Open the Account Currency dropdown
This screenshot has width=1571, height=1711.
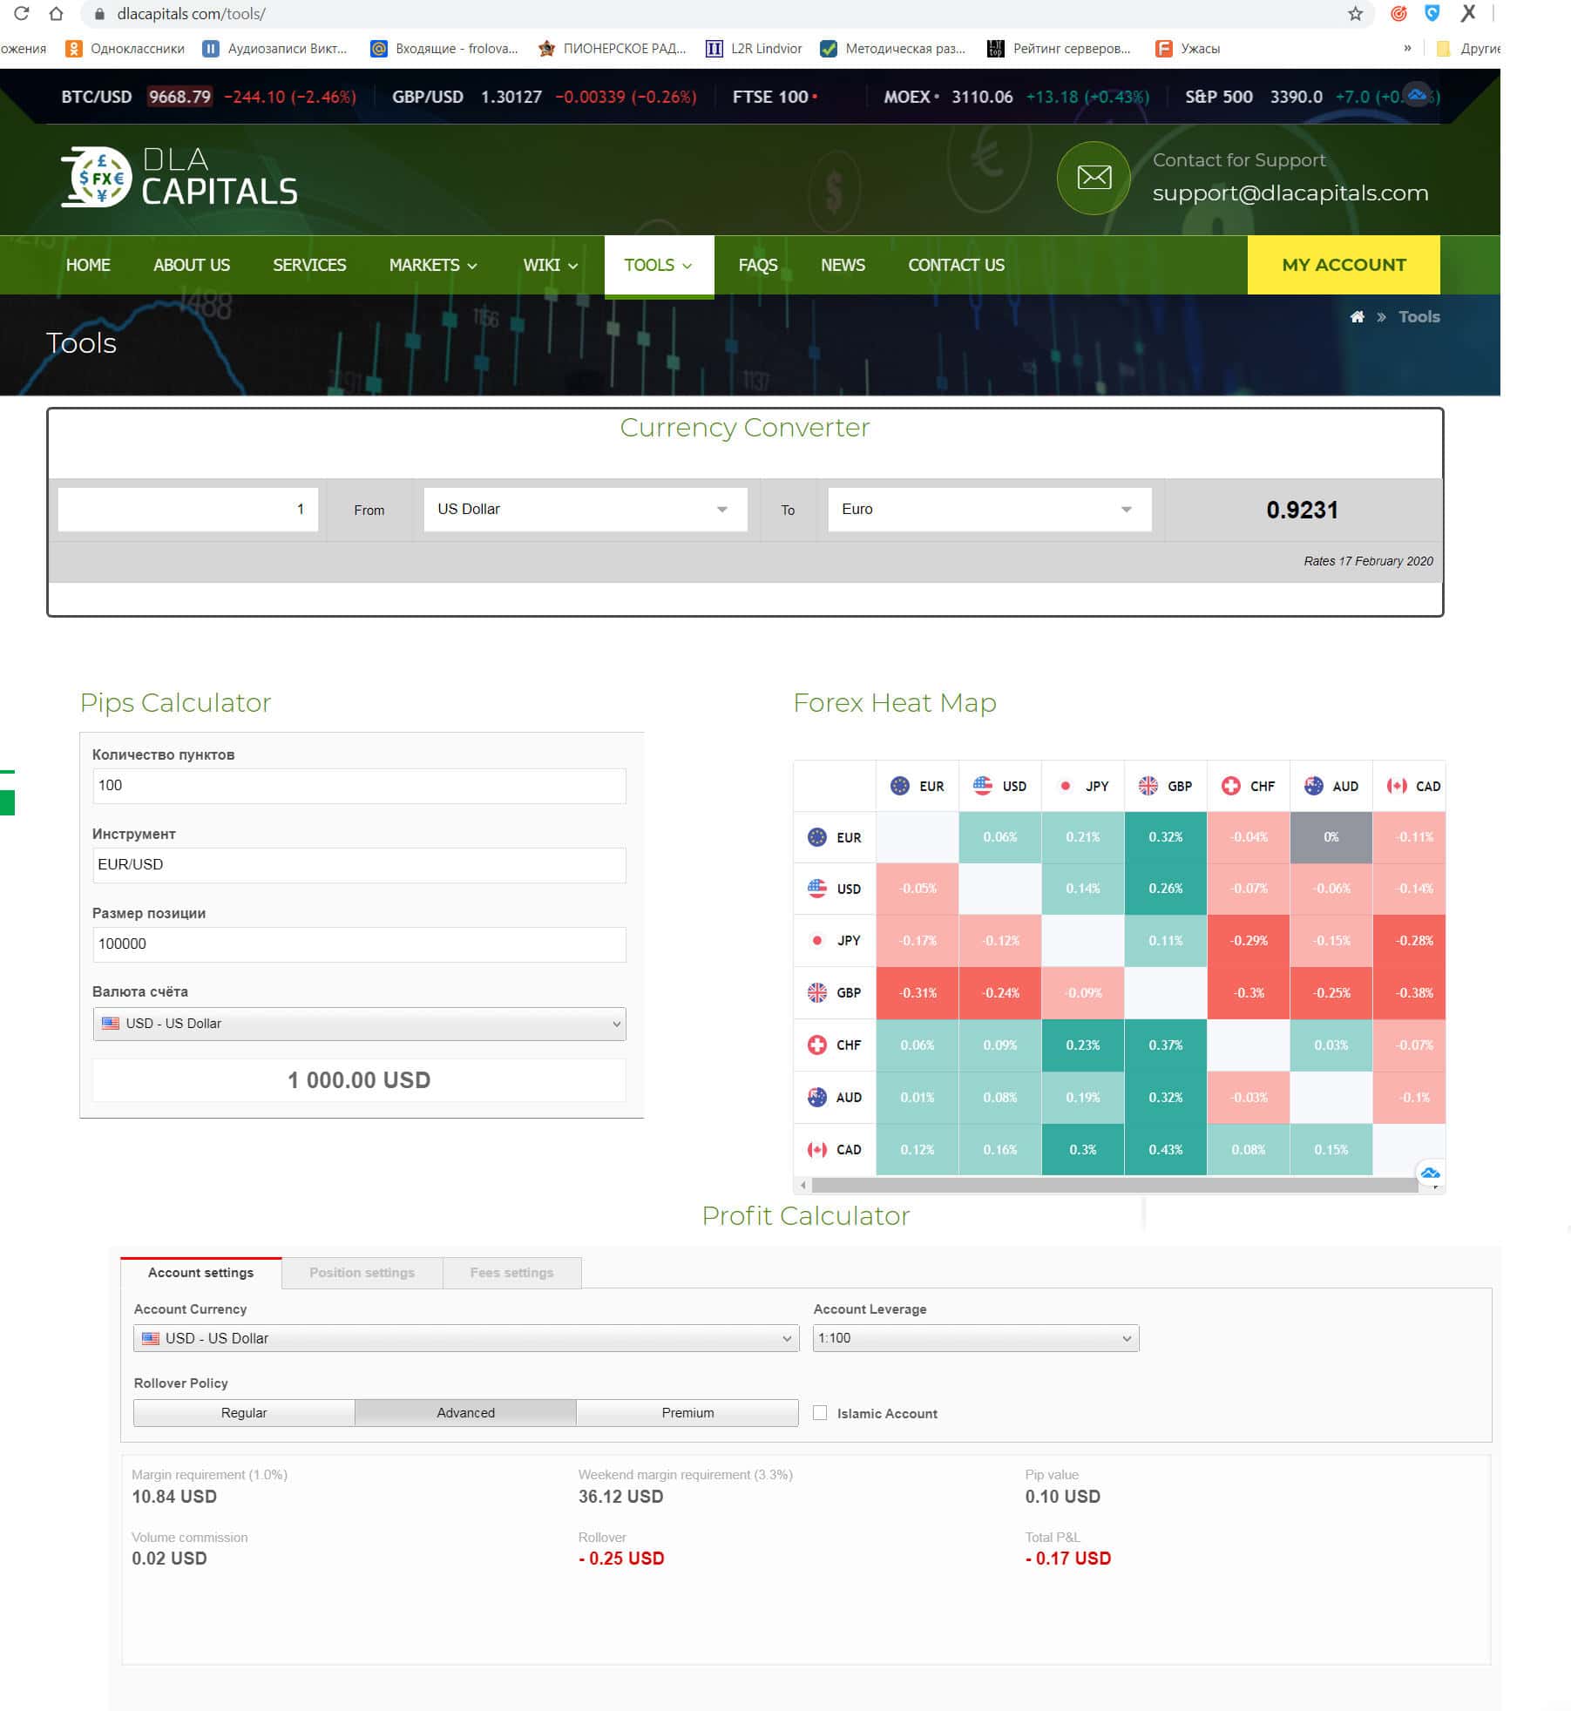coord(466,1338)
